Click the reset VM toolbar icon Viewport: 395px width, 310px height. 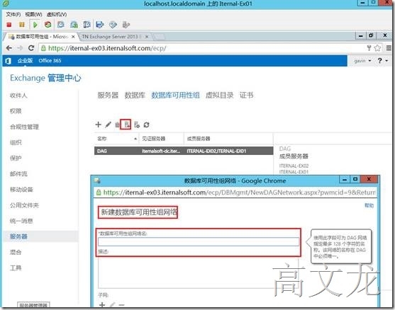click(48, 25)
